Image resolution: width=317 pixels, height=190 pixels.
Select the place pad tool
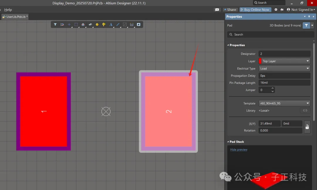tap(97, 24)
